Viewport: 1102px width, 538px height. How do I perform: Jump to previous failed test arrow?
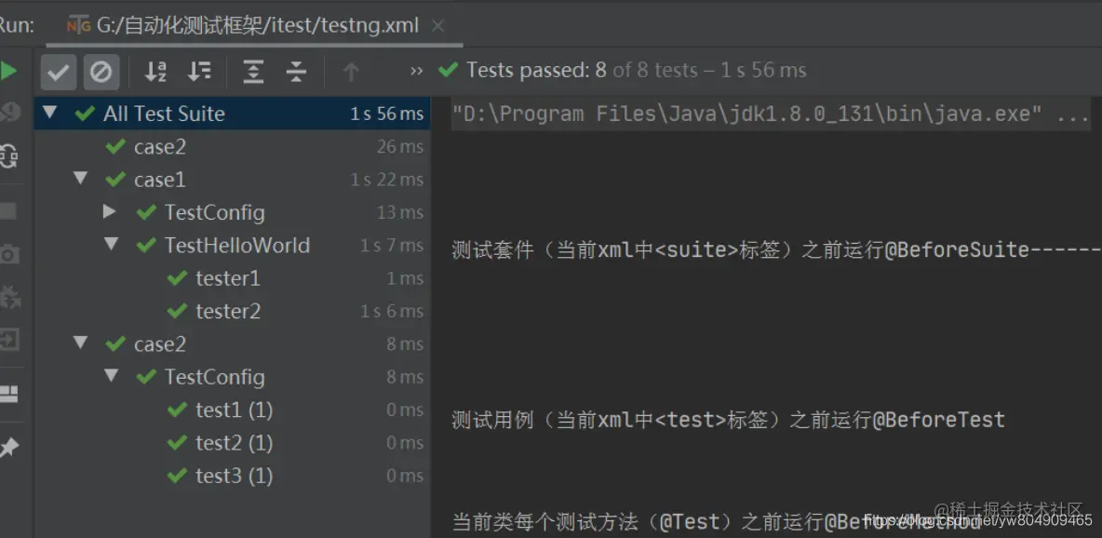(x=351, y=71)
